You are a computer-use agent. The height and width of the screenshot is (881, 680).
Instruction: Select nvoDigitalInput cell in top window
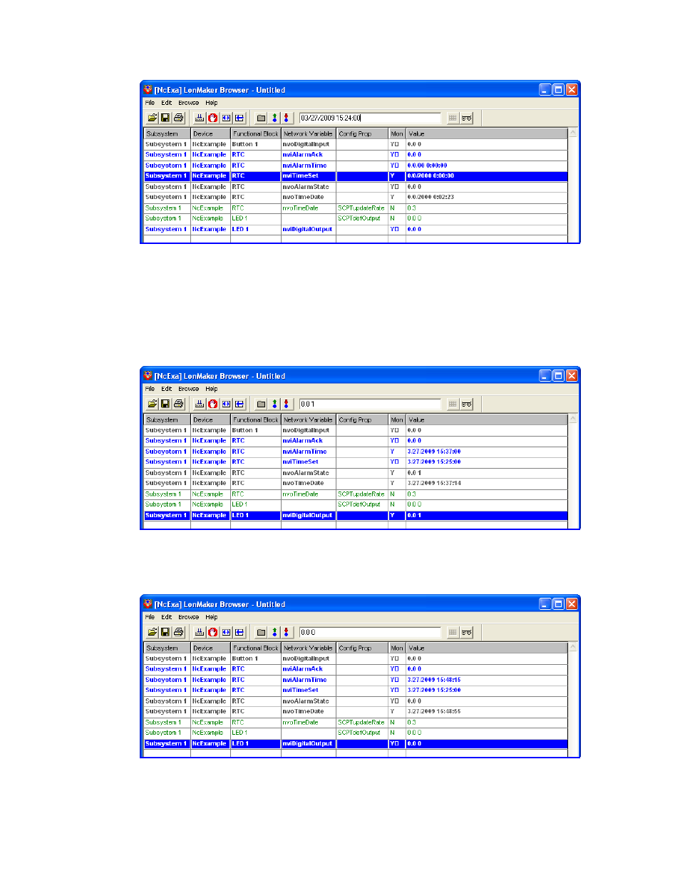pos(308,144)
